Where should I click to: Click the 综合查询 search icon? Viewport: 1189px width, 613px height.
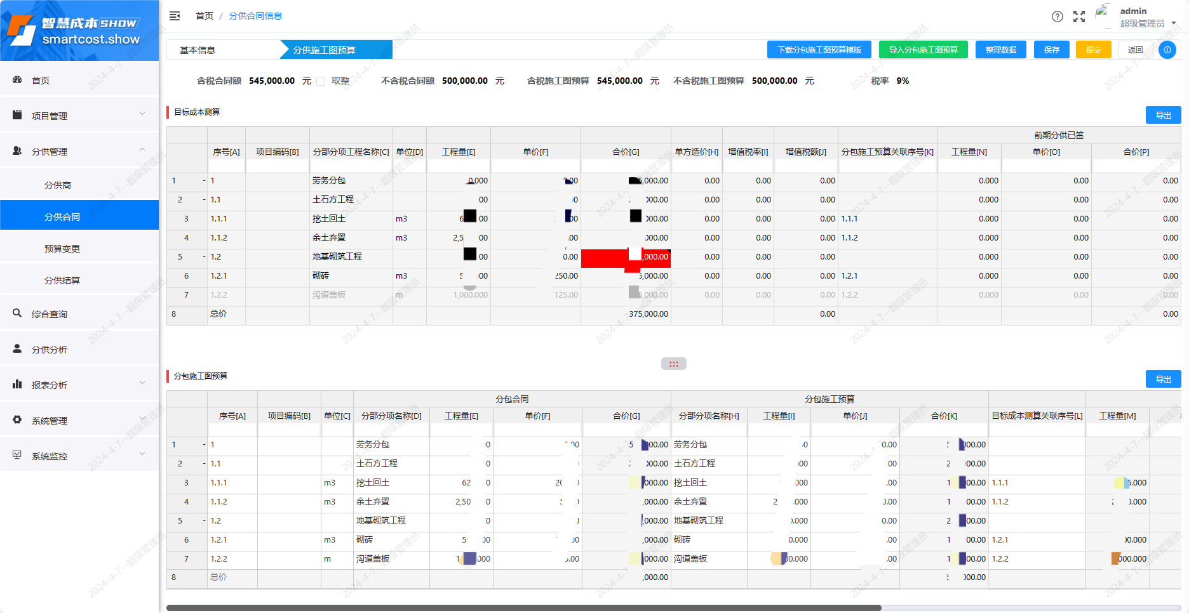tap(17, 313)
